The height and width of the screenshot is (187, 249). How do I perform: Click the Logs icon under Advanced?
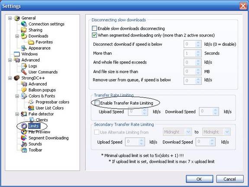pyautogui.click(x=24, y=66)
